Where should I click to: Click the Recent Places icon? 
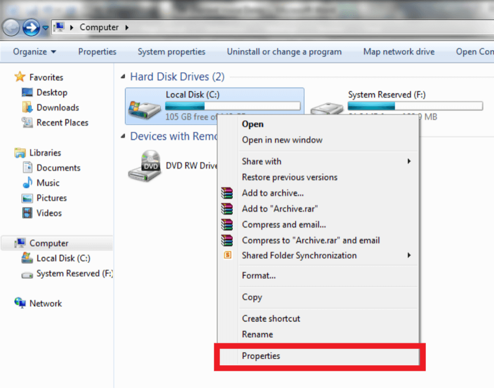pos(27,122)
